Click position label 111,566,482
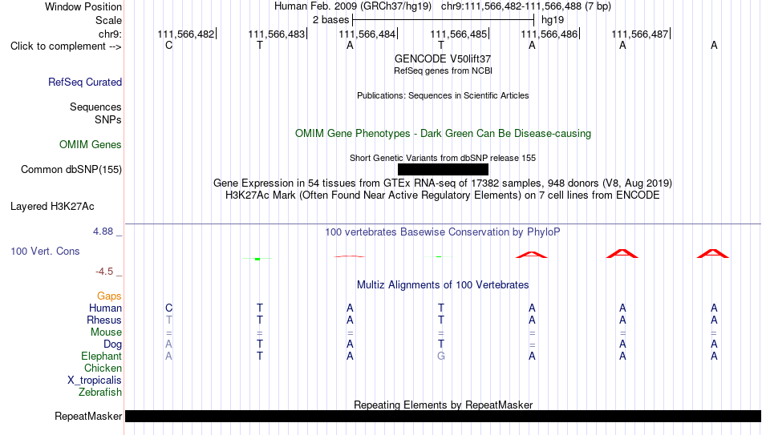This screenshot has height=435, width=762. 185,34
